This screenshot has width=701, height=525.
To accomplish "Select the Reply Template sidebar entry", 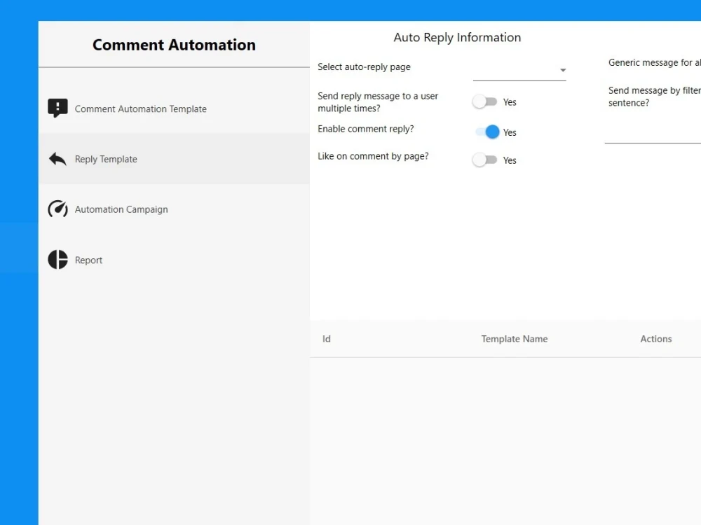I will (x=105, y=159).
